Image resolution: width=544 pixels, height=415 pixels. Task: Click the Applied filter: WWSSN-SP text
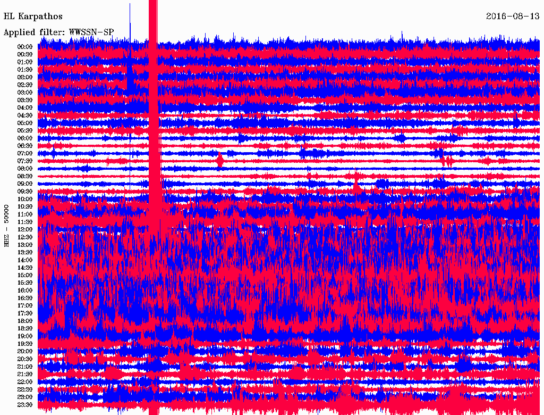pyautogui.click(x=58, y=32)
